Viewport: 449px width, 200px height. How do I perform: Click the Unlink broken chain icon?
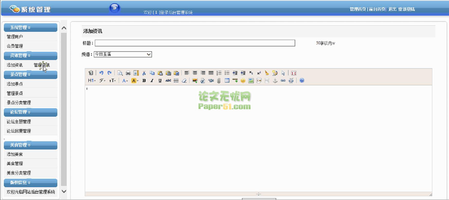point(291,81)
